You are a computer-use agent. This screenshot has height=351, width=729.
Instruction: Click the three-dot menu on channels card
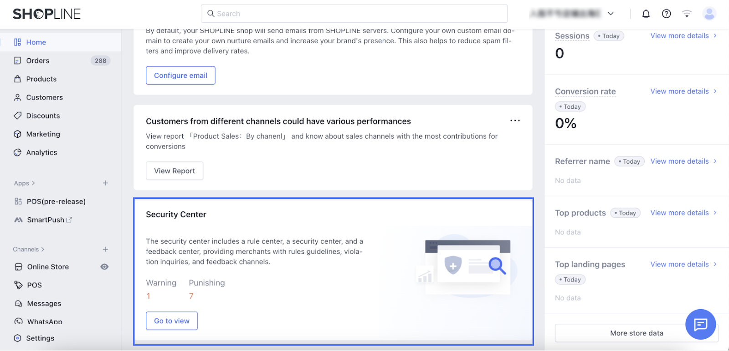[515, 121]
